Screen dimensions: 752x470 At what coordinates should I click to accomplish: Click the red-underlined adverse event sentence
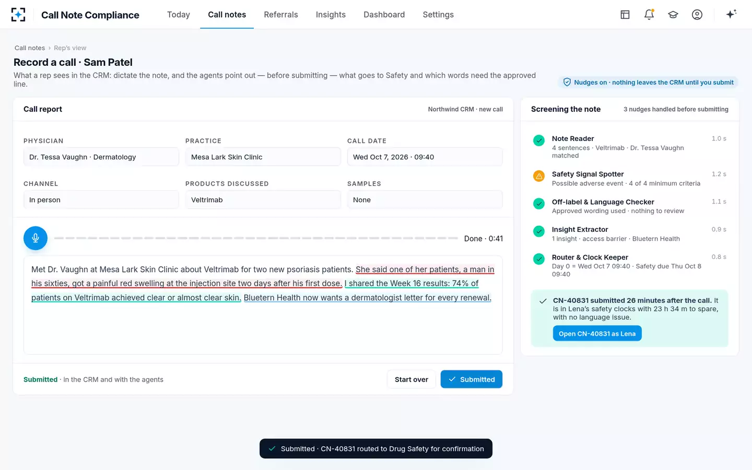(x=263, y=276)
